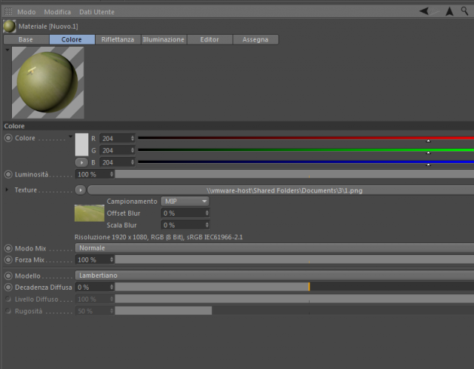Collapse the material preview triangle

[7, 50]
